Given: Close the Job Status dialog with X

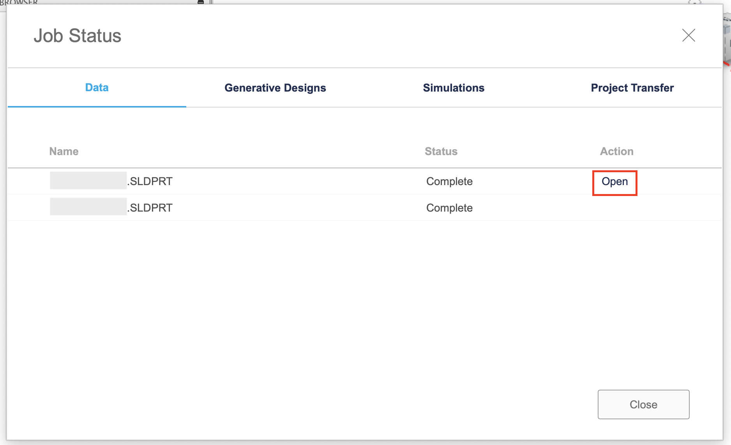Looking at the screenshot, I should click(689, 35).
